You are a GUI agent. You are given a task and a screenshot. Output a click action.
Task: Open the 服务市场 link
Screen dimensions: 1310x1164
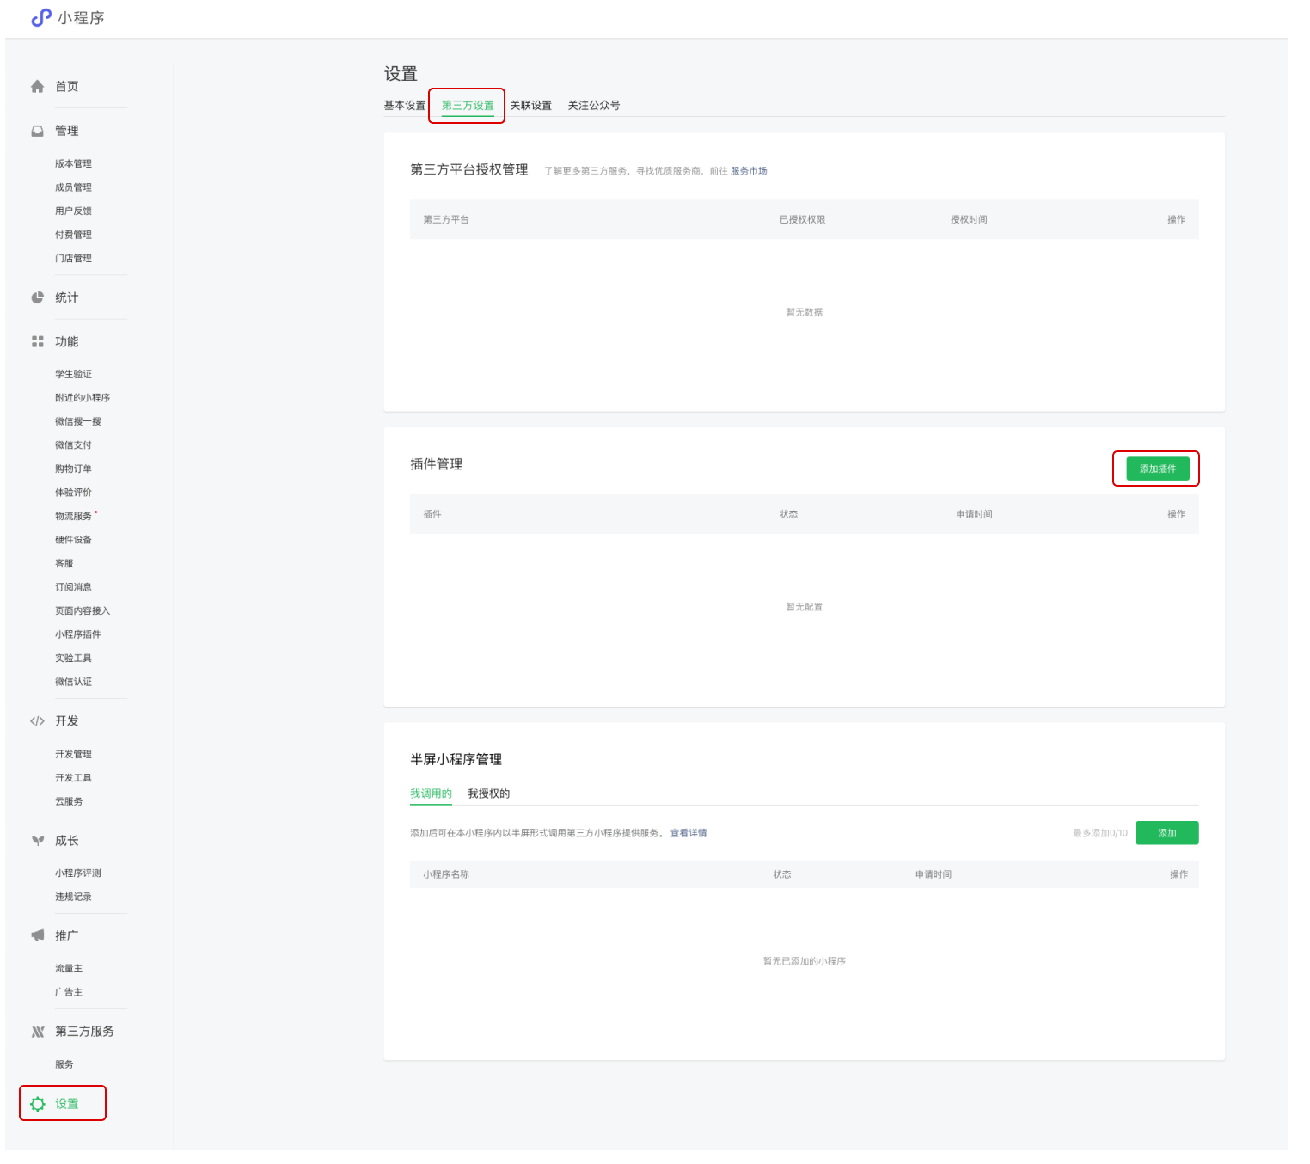748,171
